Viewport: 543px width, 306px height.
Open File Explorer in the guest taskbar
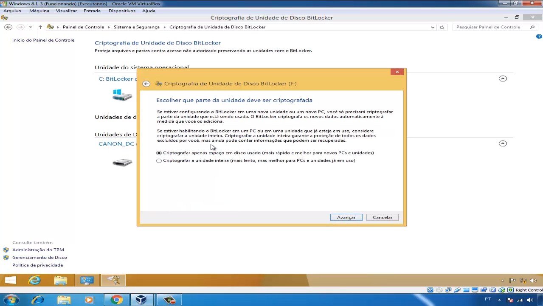[61, 280]
